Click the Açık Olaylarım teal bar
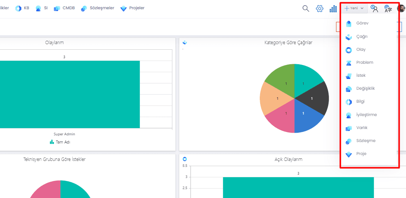Viewport: 406px width, 198px height. [298, 187]
